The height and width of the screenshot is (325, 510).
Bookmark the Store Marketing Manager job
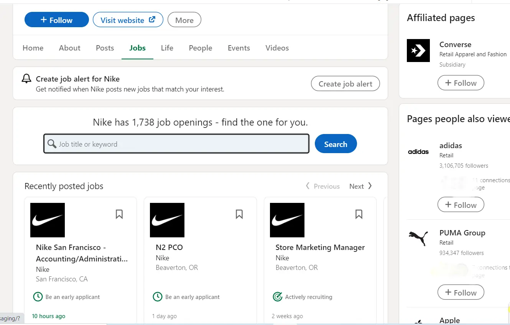(x=359, y=214)
